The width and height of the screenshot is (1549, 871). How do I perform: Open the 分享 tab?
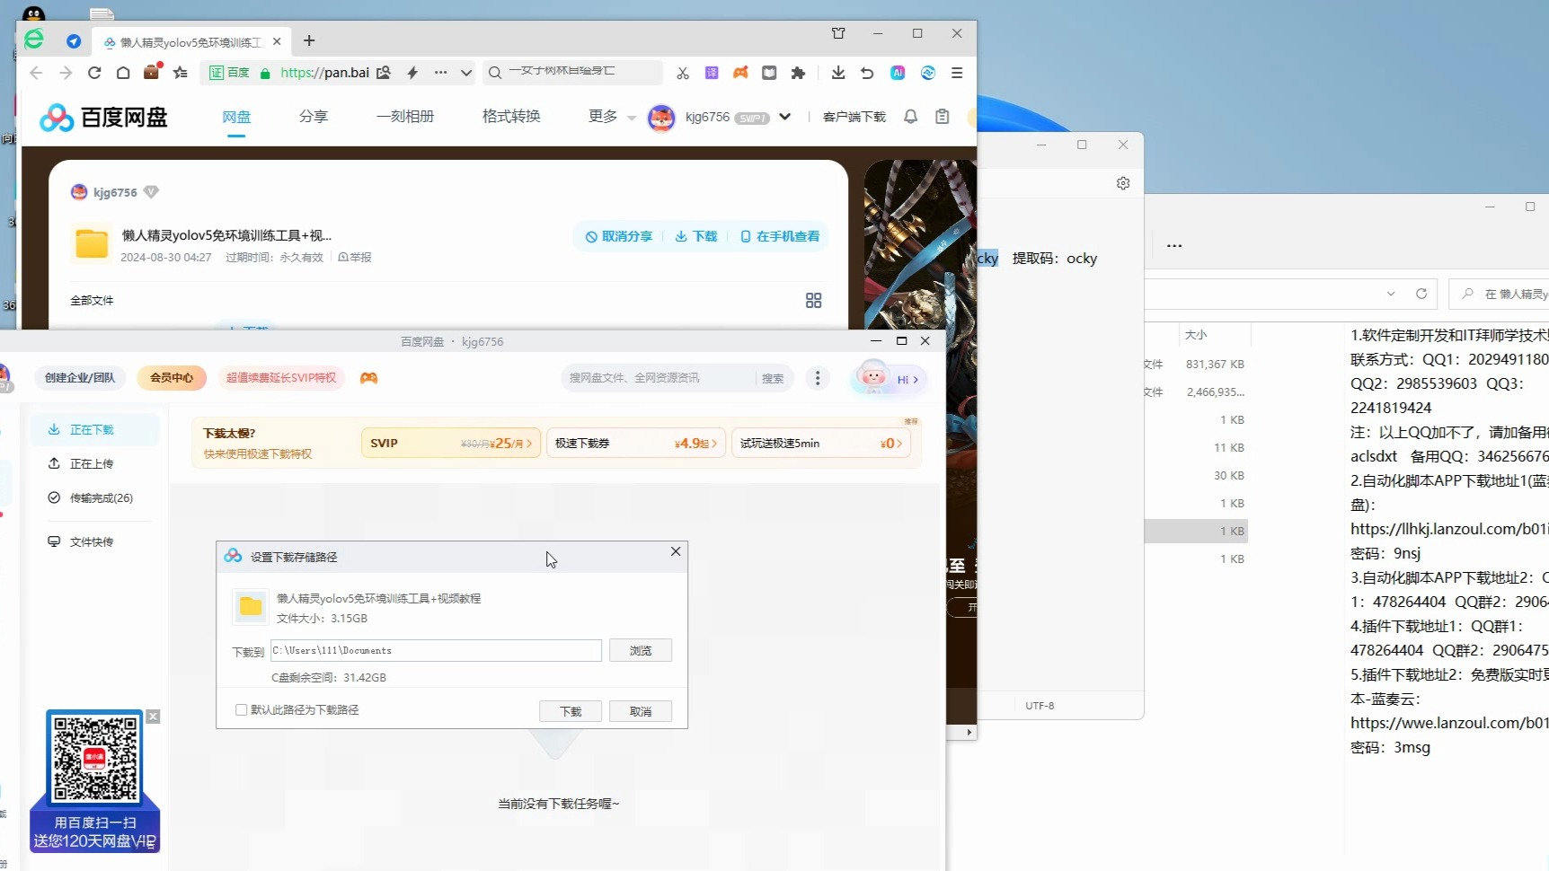click(314, 117)
